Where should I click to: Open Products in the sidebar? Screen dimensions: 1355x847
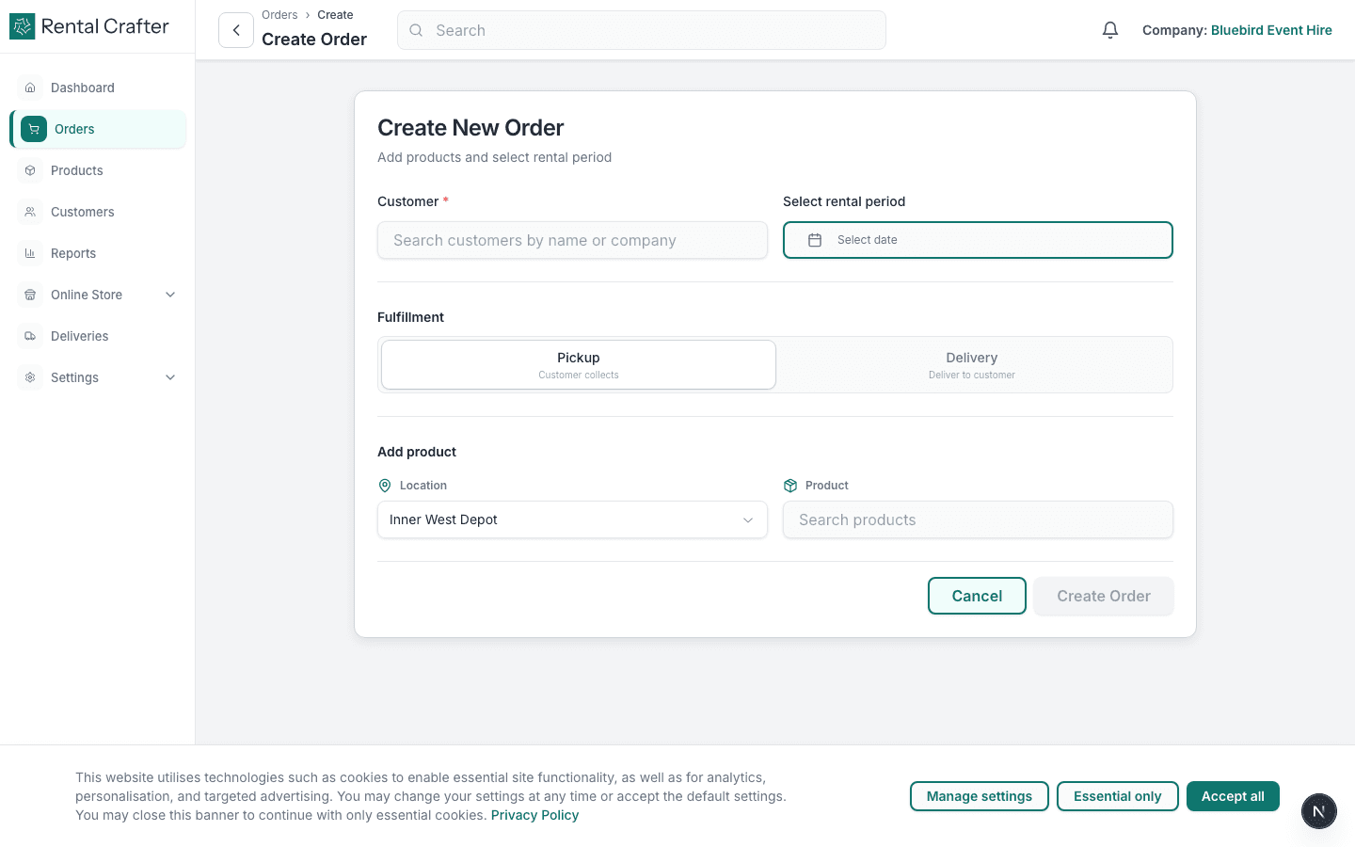click(98, 170)
